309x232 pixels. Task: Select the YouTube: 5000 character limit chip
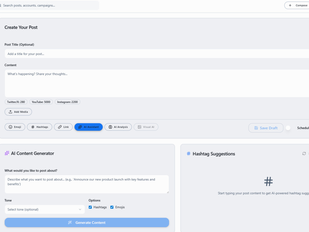pos(41,102)
